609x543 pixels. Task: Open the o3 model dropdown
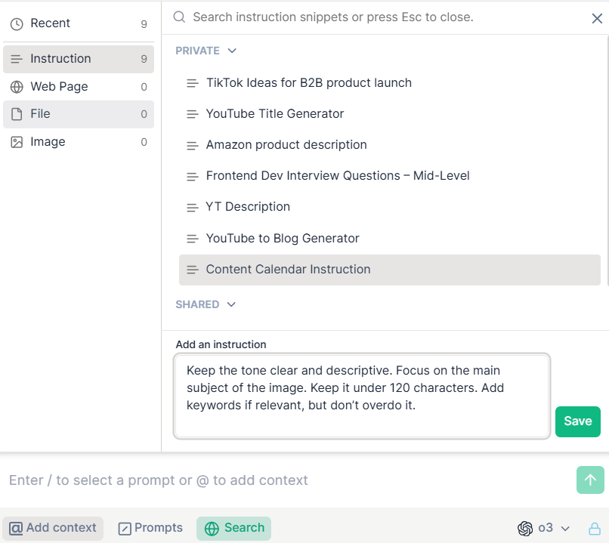click(x=543, y=528)
